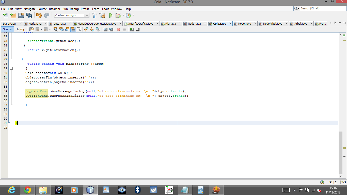Undo the last edit
The width and height of the screenshot is (347, 195).
tap(39, 15)
